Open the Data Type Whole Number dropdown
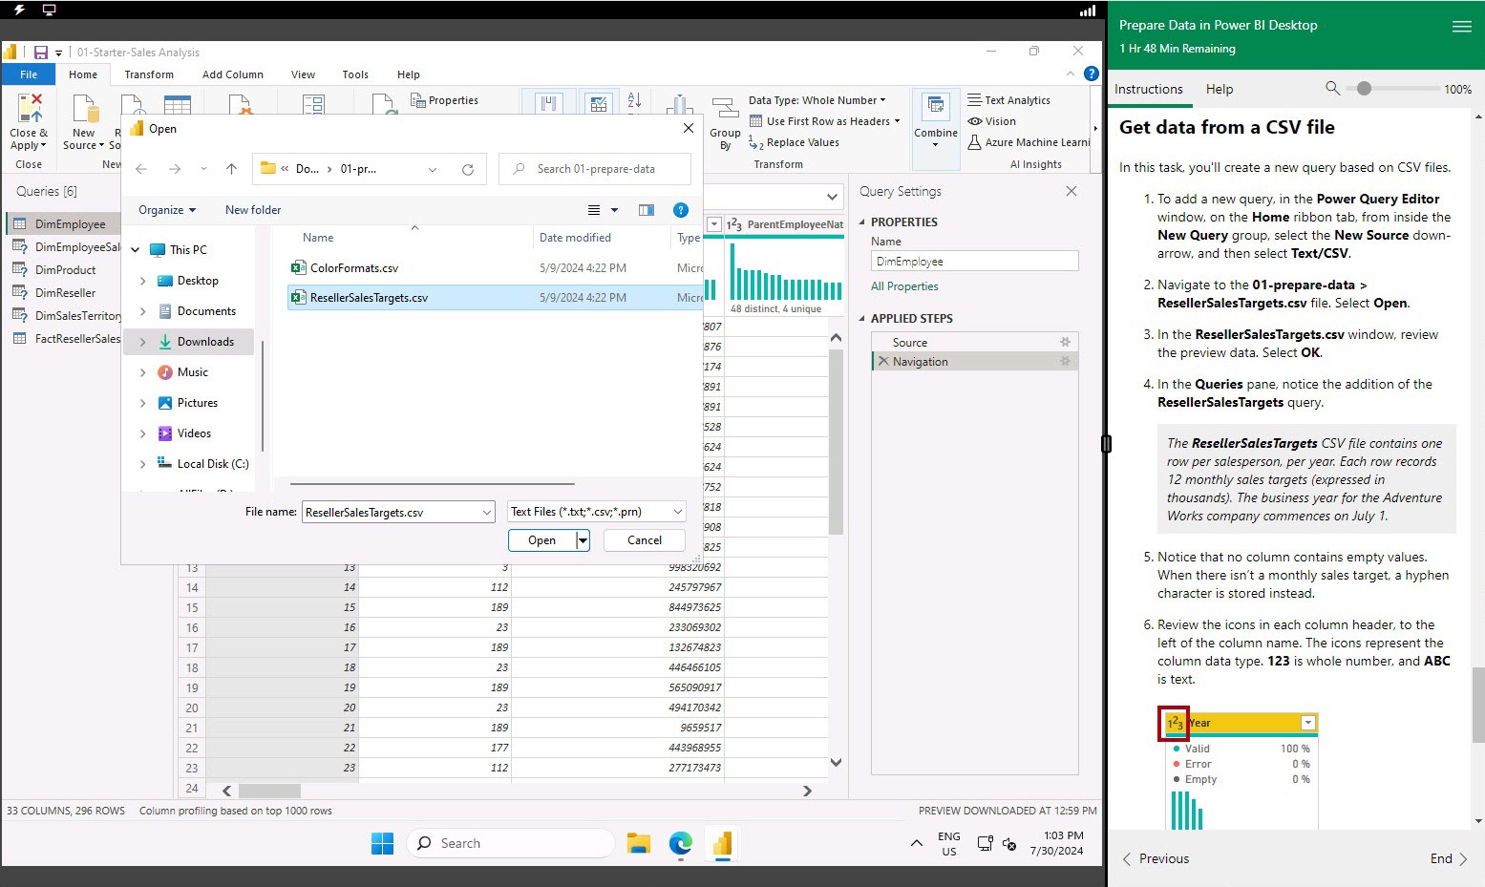The width and height of the screenshot is (1485, 887). pyautogui.click(x=817, y=100)
